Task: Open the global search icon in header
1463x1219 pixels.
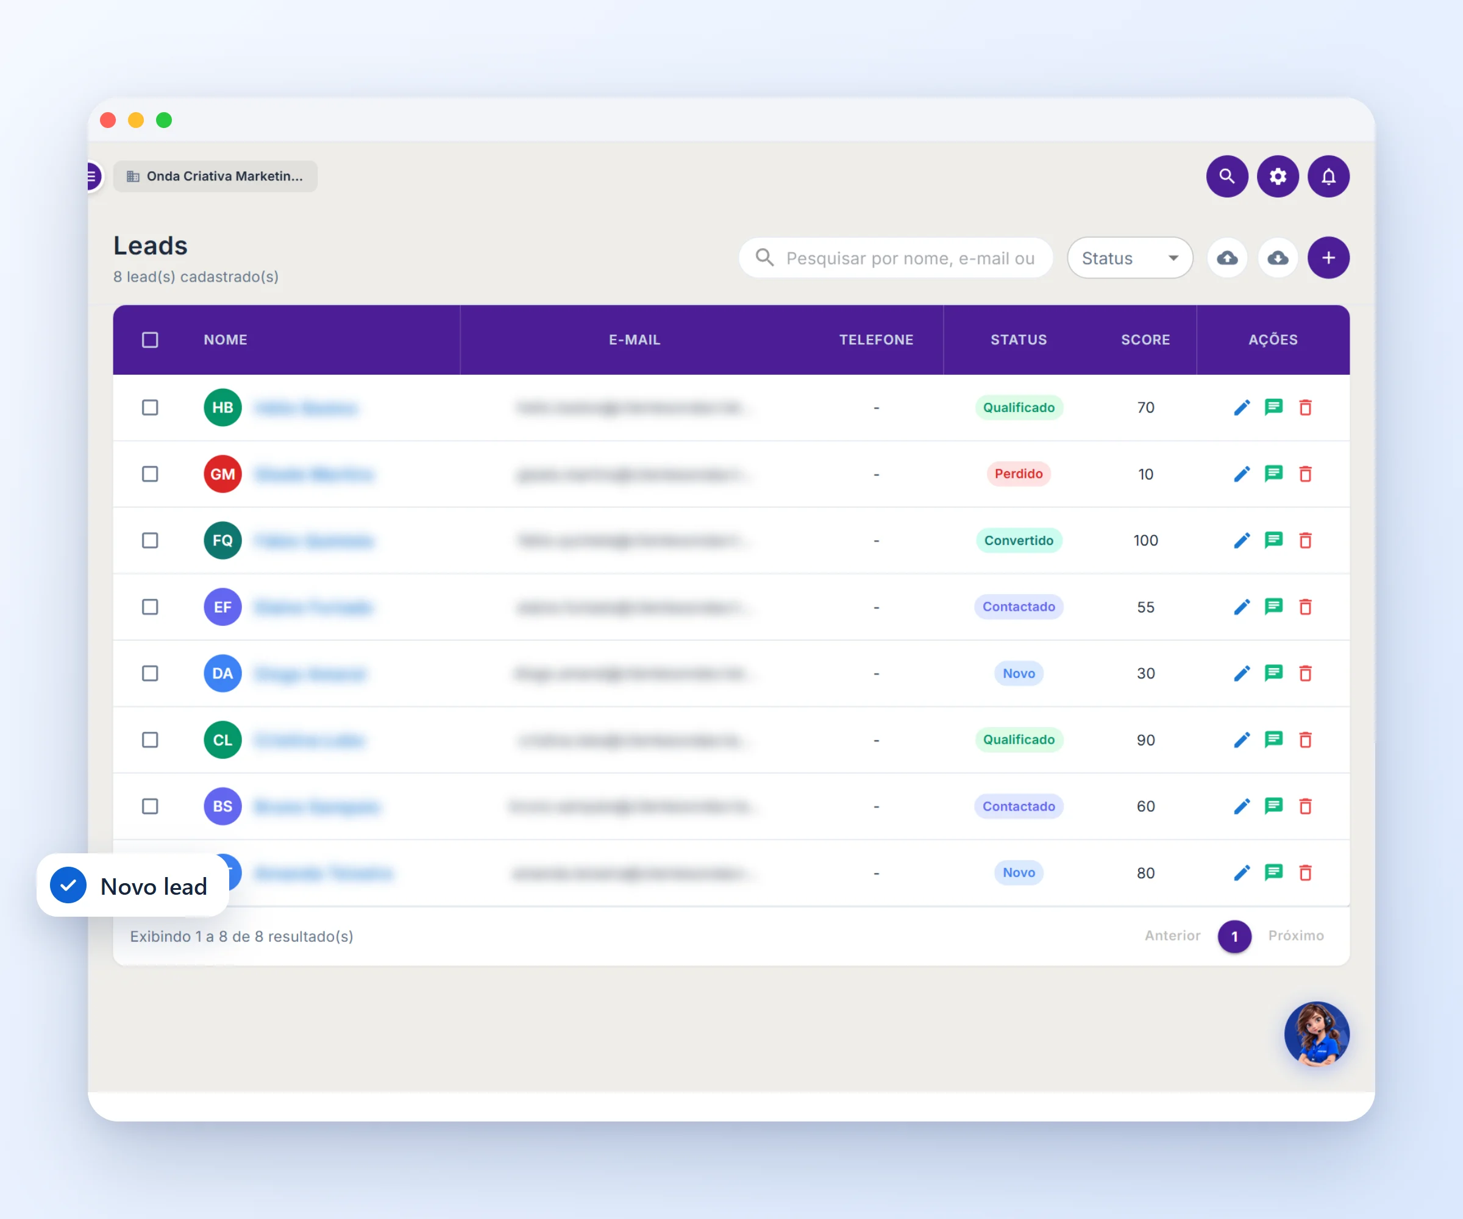Action: [x=1227, y=176]
